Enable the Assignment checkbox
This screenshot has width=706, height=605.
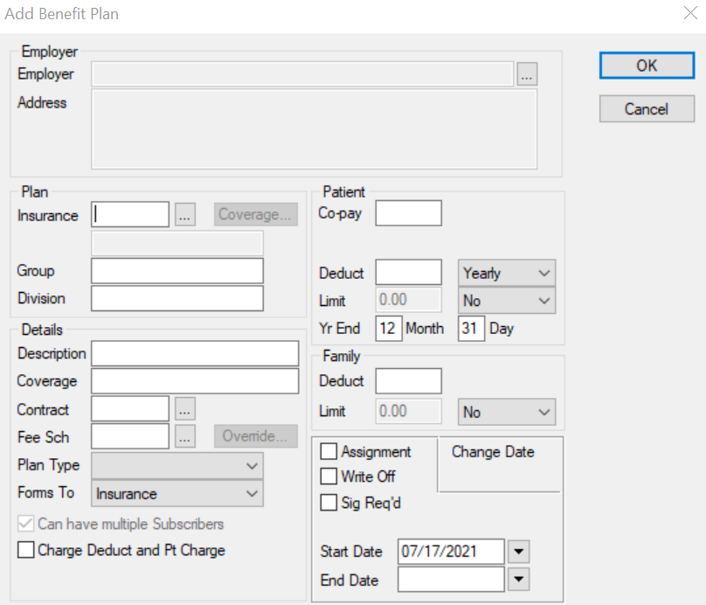329,452
